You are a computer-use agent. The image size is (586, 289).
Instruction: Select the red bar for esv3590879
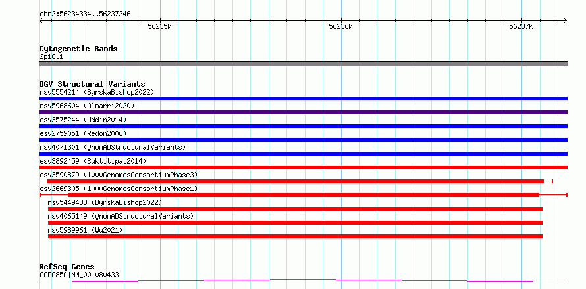[296, 181]
